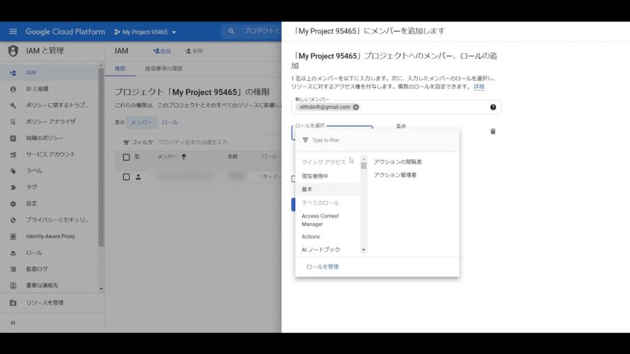Click the 設定 gear icon

[13, 204]
